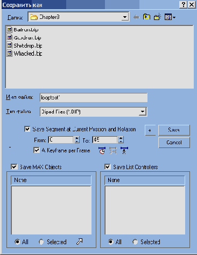Click the Save button
The width and height of the screenshot is (197, 255).
(174, 130)
